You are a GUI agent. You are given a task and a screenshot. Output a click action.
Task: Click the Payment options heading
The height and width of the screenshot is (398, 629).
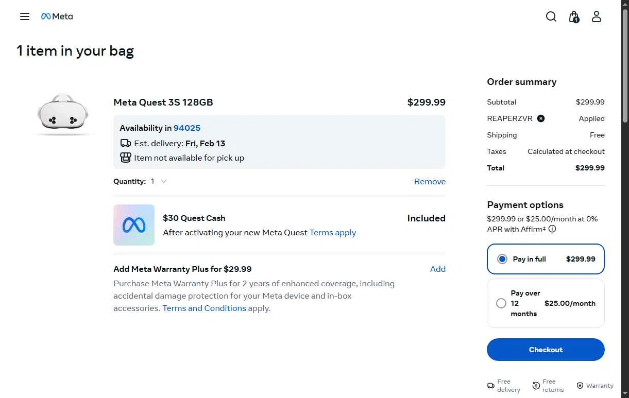(525, 205)
